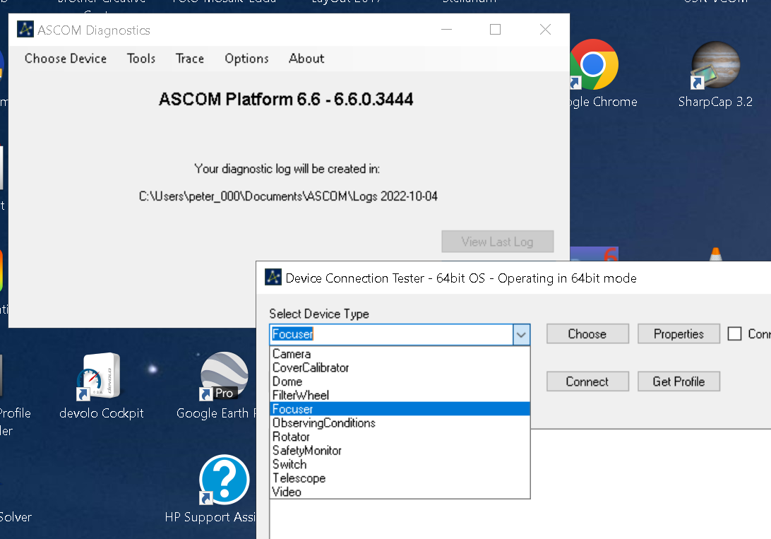Select Camera from the device list

click(x=400, y=354)
